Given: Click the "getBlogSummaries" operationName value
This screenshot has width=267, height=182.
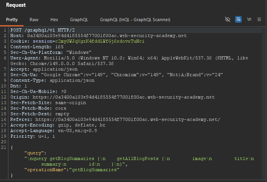Looking at the screenshot, I should pos(94,170).
